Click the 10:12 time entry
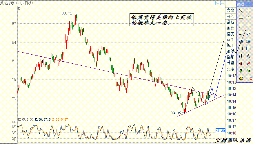The width and height of the screenshot is (253, 144). pos(232,76)
